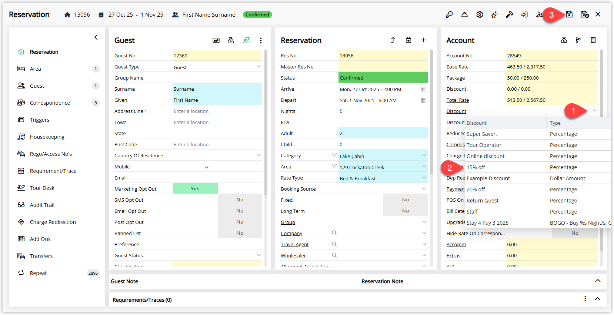The image size is (614, 315).
Task: Click the Travel Agent link
Action: click(x=295, y=245)
